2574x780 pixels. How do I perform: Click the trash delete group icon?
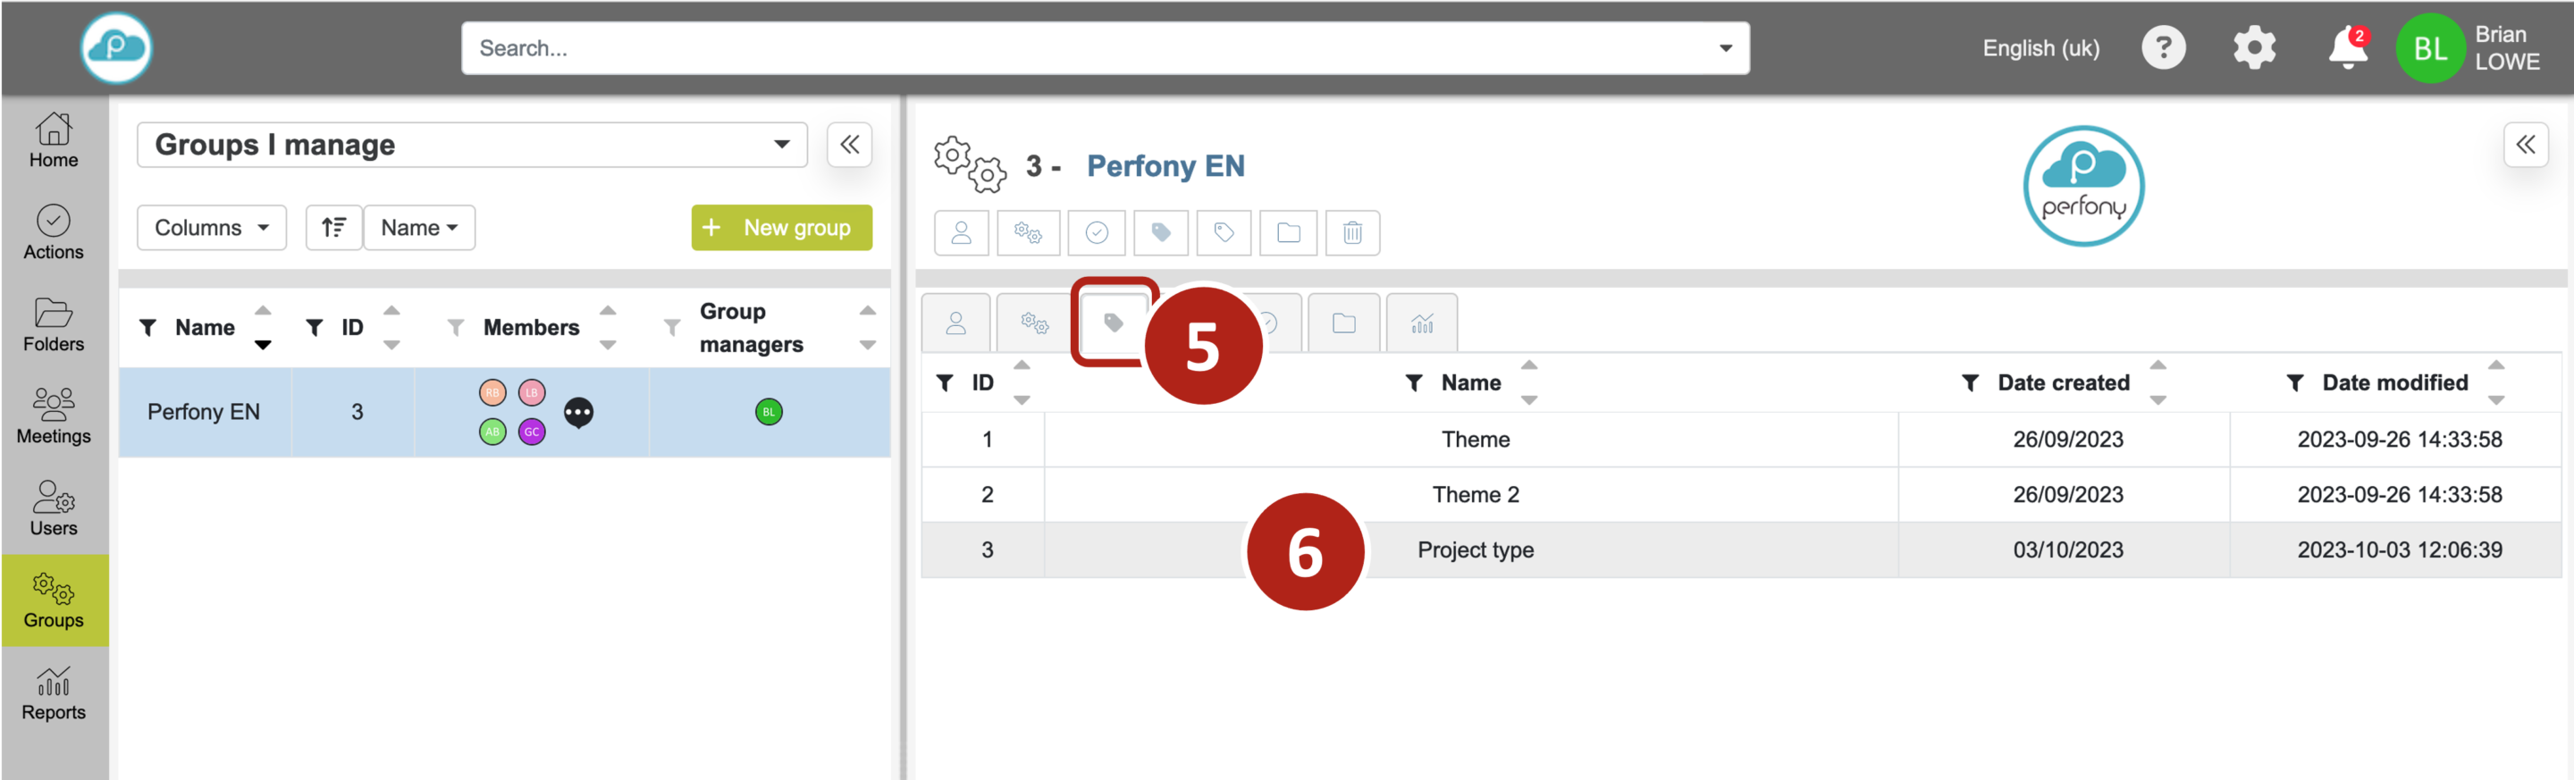(x=1352, y=232)
